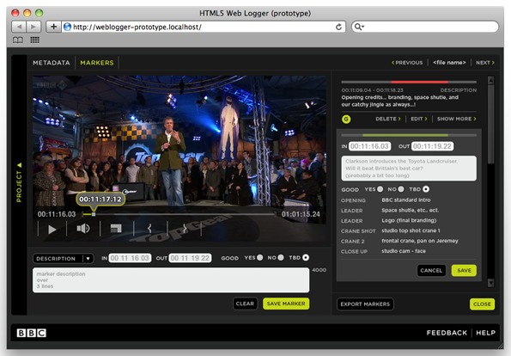Click the 00:11:17.12 timecode bubble
511x356 pixels.
[x=100, y=199]
